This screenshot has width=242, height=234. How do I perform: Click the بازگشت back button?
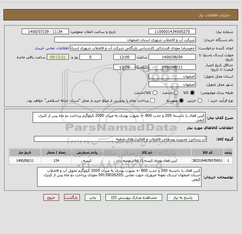point(72,198)
